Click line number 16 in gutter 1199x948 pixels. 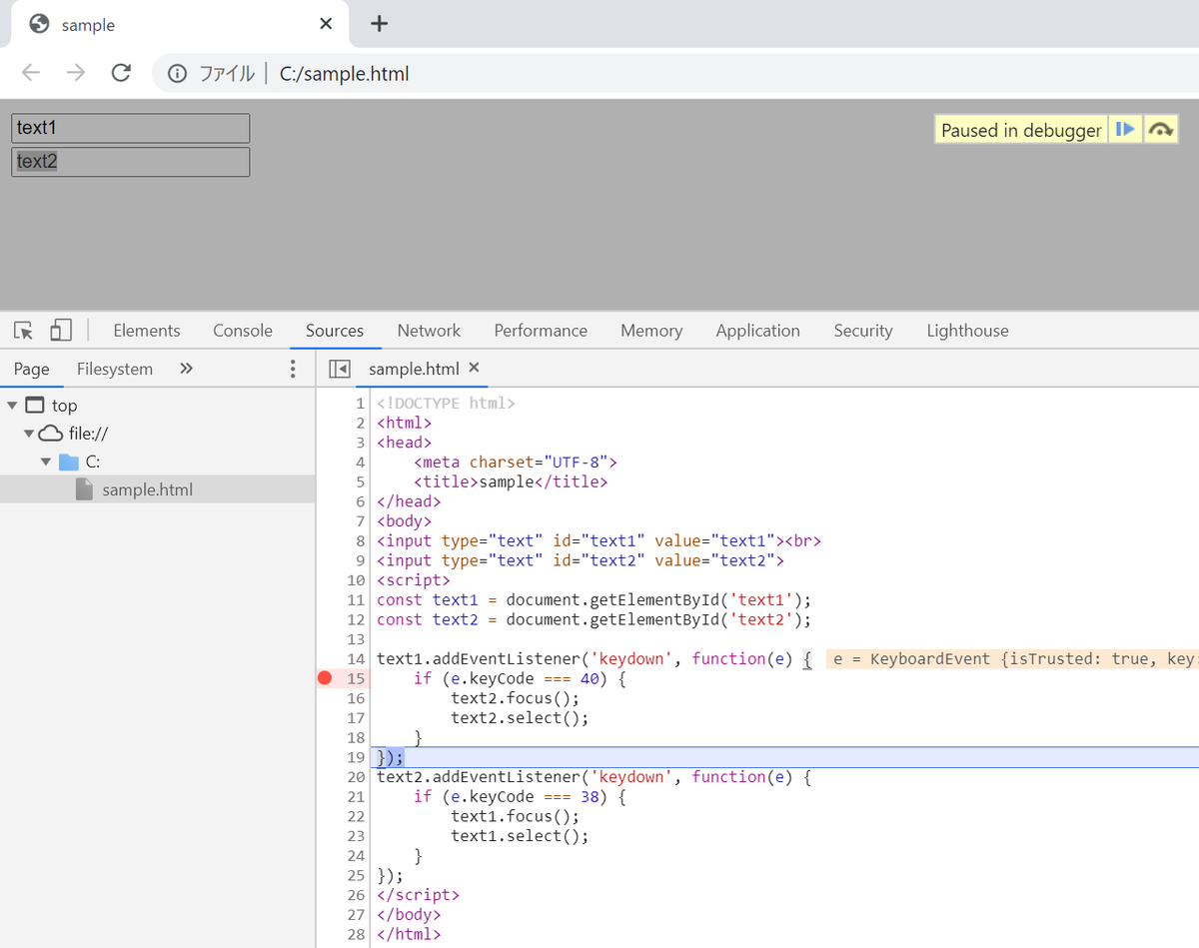pos(357,698)
